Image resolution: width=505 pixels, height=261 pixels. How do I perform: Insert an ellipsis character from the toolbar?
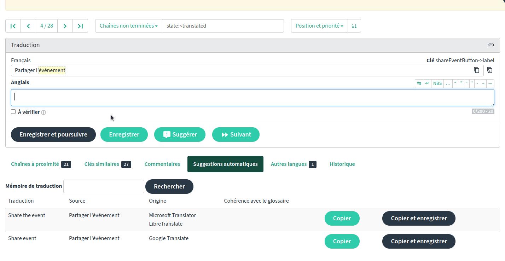(448, 83)
